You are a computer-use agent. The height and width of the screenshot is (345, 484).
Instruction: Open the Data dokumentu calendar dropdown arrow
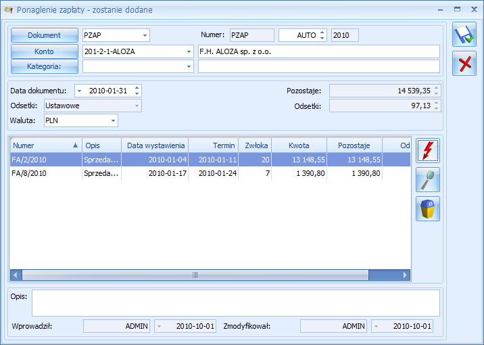point(79,91)
